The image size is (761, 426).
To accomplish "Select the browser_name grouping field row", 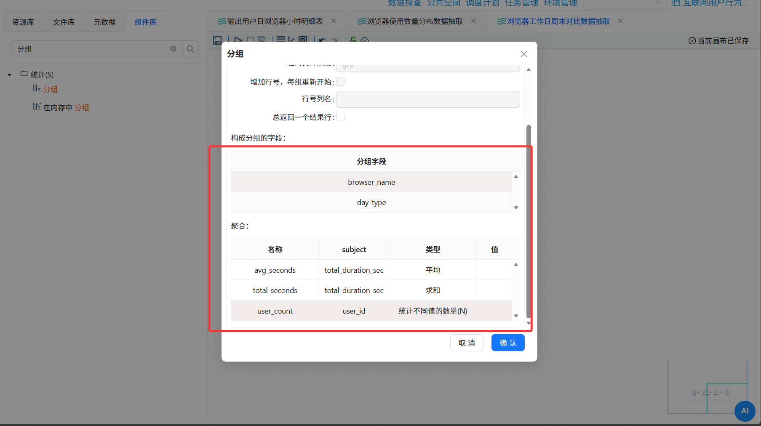I will tap(371, 182).
